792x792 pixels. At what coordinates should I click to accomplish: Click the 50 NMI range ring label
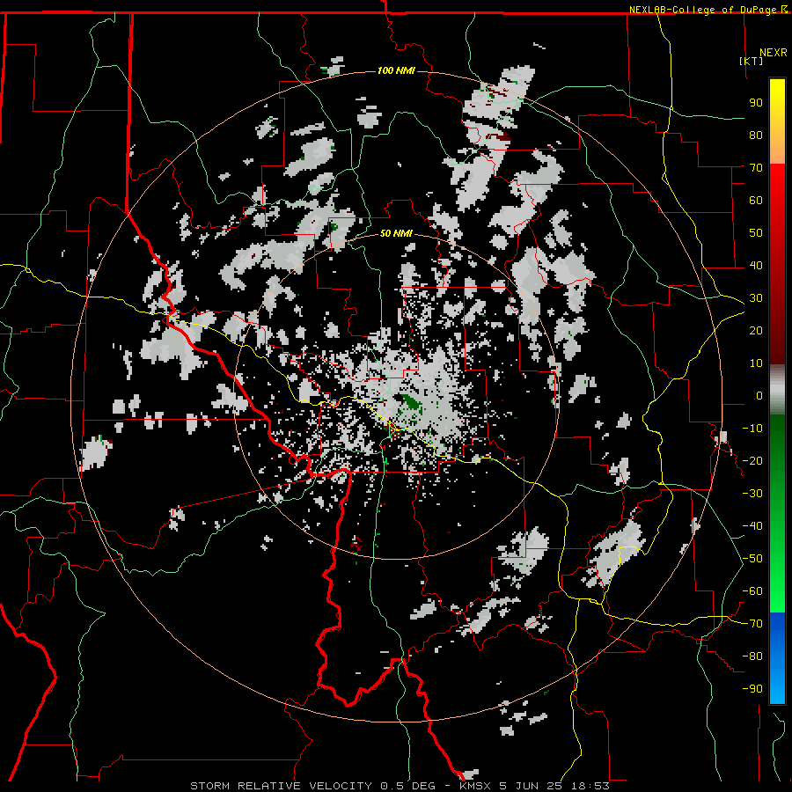(396, 233)
